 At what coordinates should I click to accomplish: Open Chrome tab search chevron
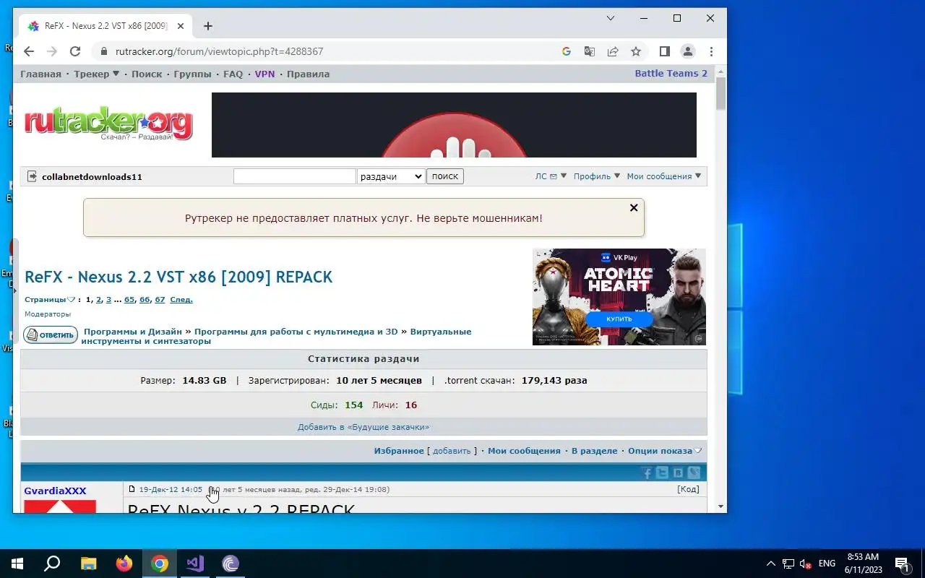(x=611, y=18)
